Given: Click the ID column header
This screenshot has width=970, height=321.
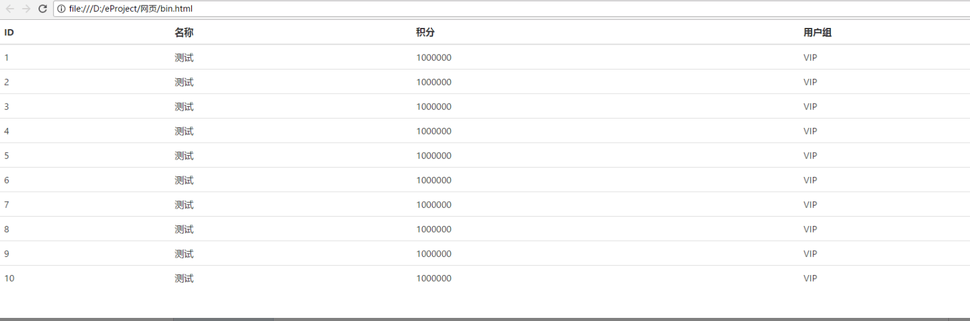Looking at the screenshot, I should 9,33.
